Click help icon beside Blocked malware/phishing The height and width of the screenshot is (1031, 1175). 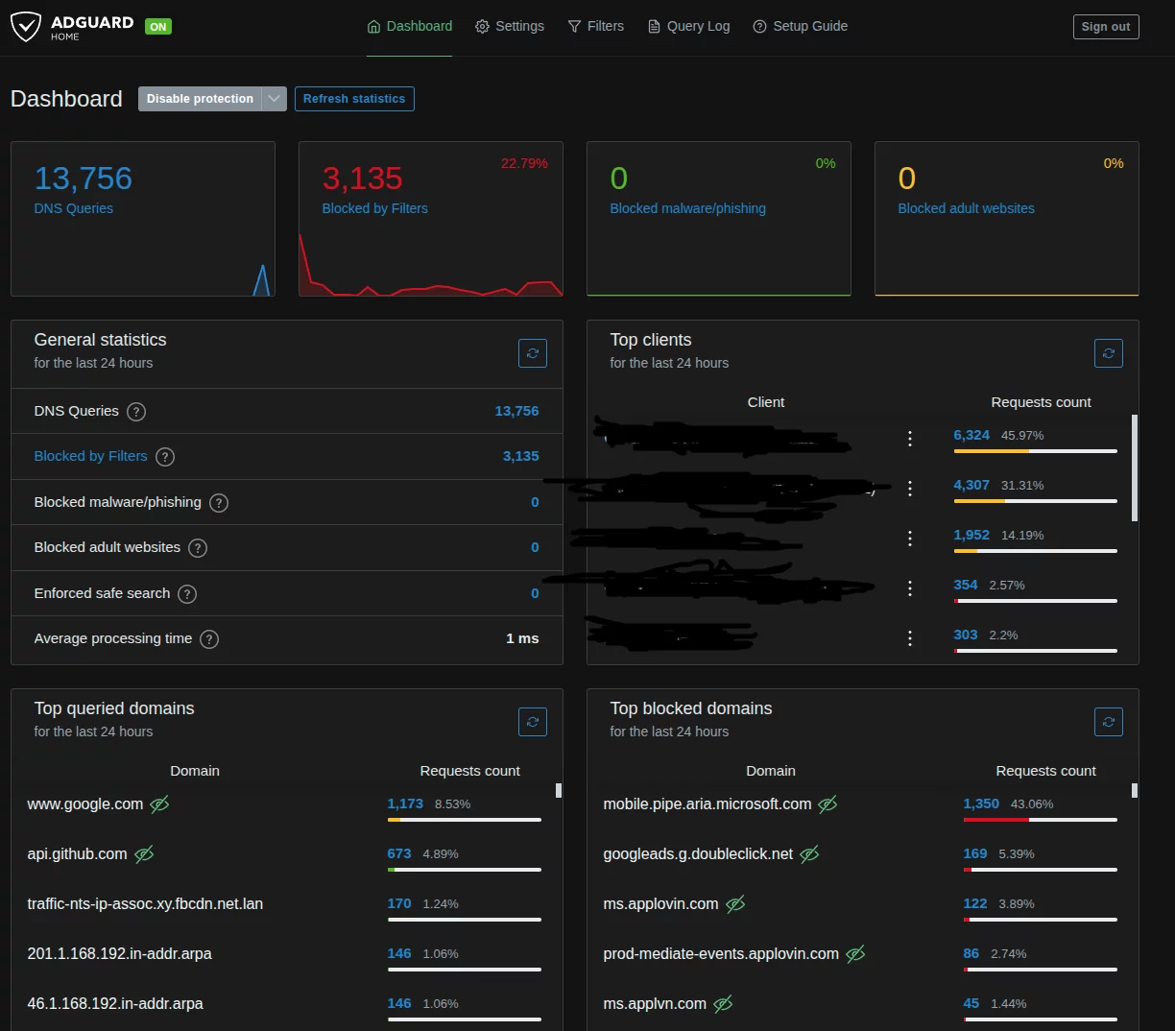click(219, 503)
